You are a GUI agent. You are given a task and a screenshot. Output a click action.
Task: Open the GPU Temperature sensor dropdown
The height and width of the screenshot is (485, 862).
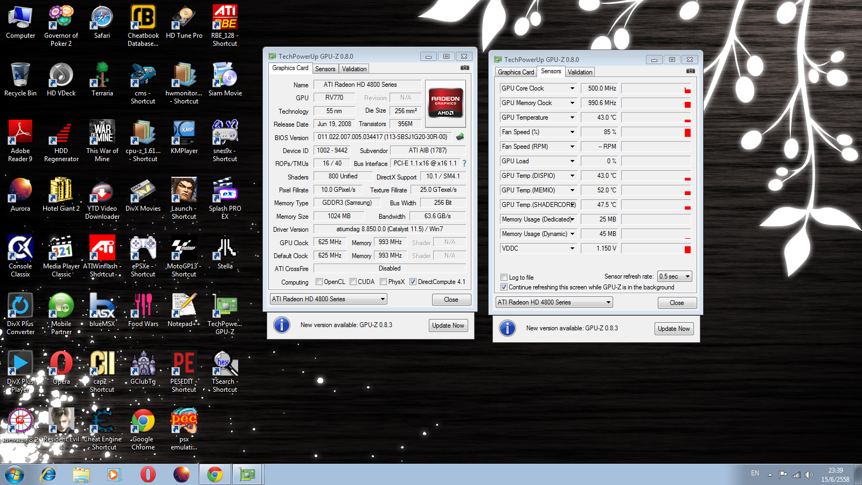point(572,117)
